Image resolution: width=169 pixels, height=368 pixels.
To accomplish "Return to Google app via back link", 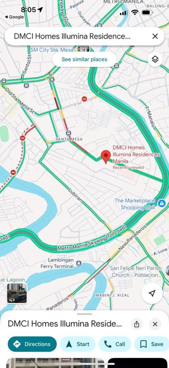I will coord(14,17).
